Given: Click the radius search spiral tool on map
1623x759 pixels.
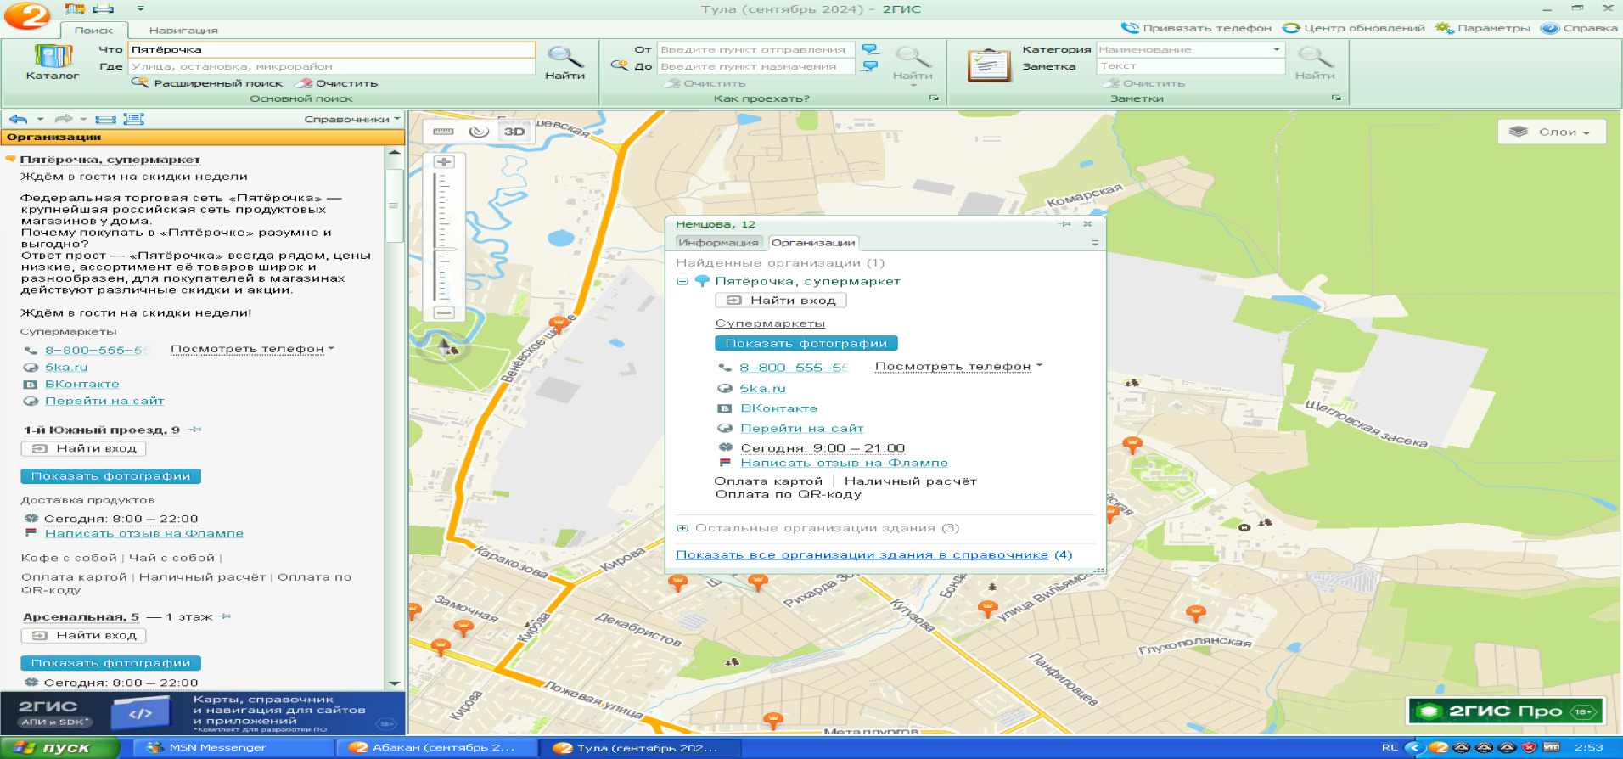Looking at the screenshot, I should click(x=479, y=132).
